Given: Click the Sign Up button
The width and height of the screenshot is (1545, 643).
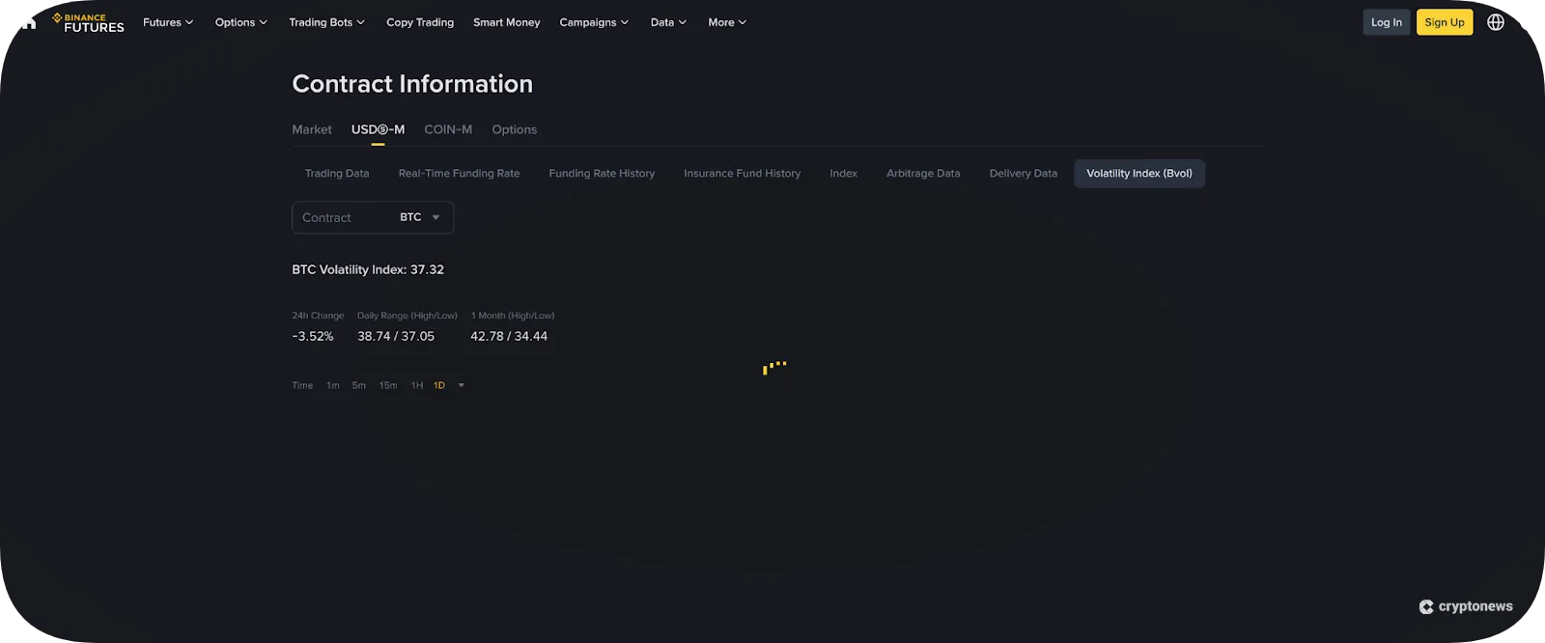Looking at the screenshot, I should (x=1445, y=22).
